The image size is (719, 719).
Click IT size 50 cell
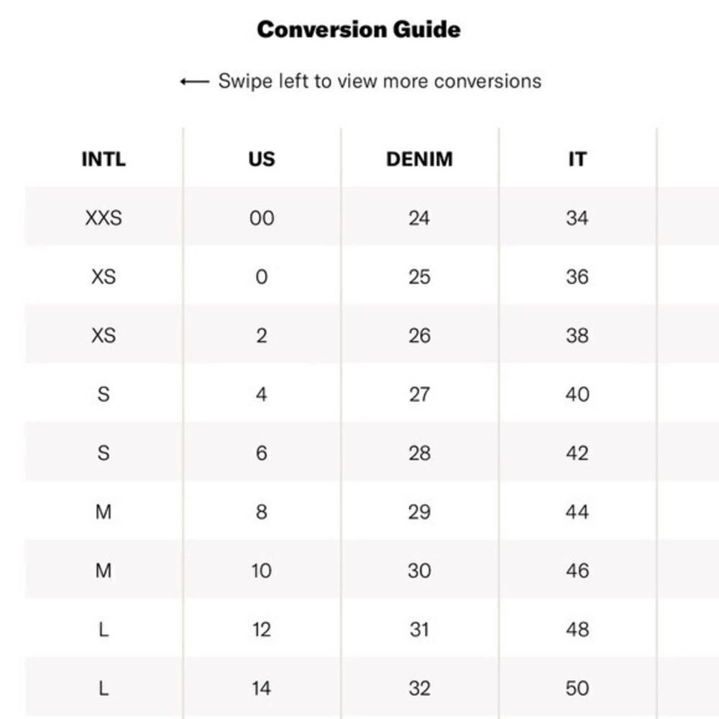coord(577,688)
